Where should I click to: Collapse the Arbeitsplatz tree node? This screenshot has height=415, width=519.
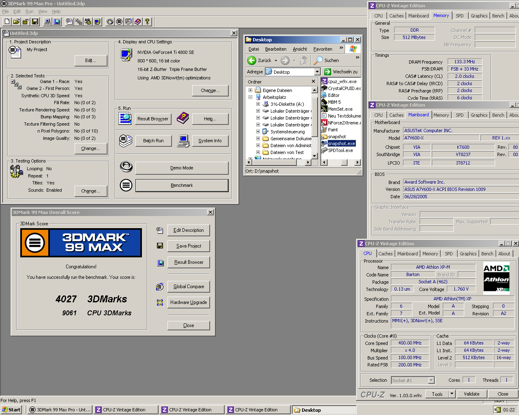[x=250, y=97]
